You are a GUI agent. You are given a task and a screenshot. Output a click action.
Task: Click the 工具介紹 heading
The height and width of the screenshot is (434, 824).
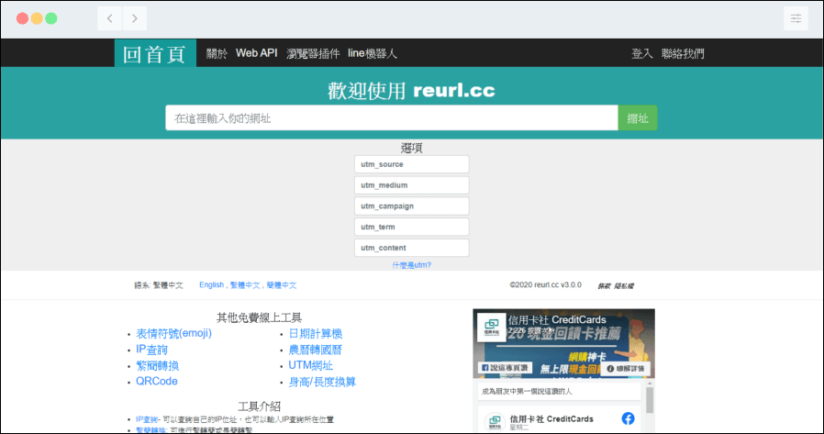point(259,406)
